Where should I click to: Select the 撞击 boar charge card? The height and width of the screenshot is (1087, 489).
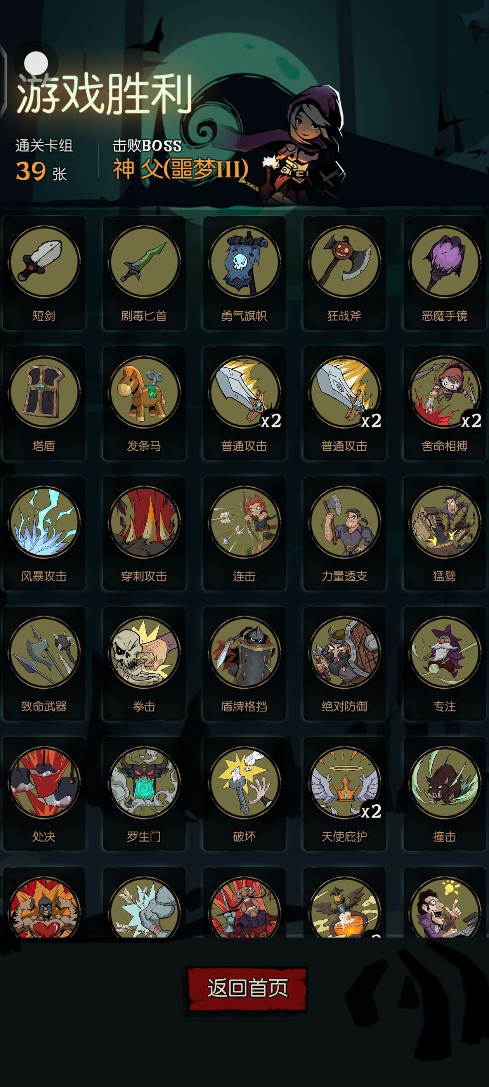point(445,794)
